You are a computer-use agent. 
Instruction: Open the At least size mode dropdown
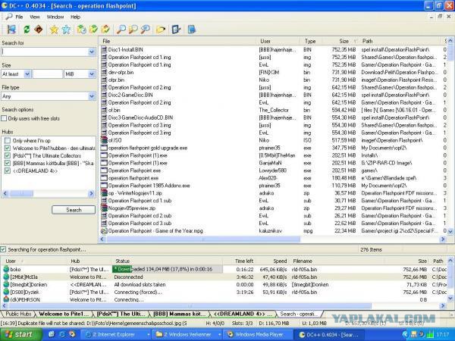tap(27, 74)
